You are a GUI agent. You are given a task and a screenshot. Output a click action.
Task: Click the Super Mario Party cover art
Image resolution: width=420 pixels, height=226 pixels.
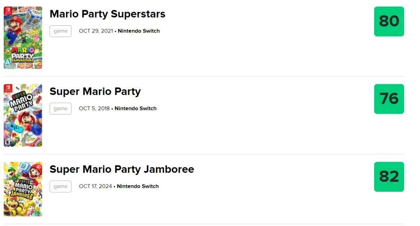(x=23, y=115)
